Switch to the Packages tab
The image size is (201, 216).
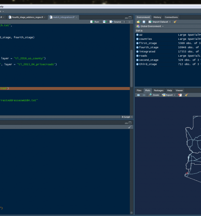159,90
